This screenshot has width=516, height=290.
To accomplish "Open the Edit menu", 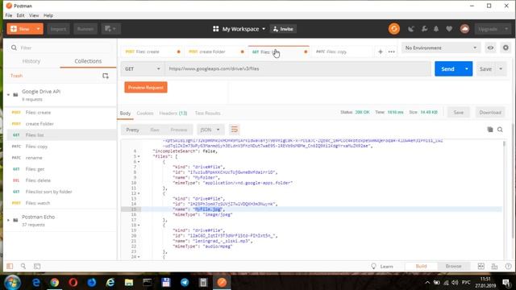I will tap(20, 15).
